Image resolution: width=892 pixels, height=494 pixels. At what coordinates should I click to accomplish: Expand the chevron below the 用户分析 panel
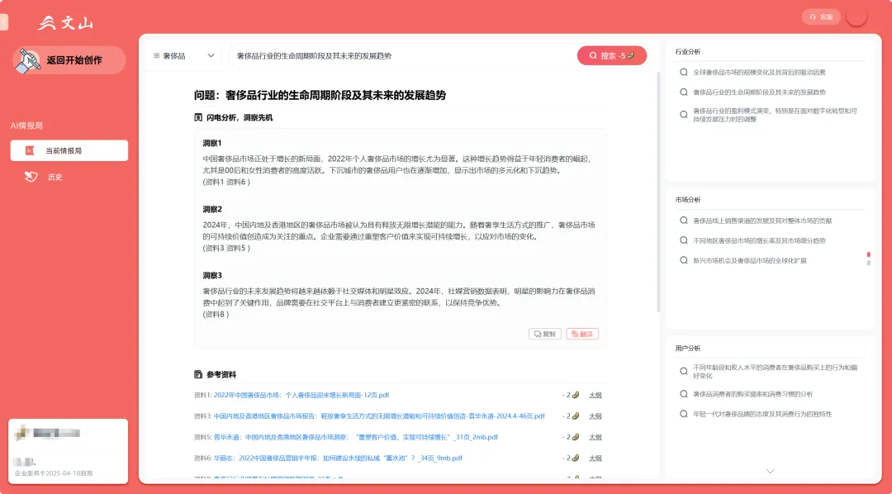[770, 471]
